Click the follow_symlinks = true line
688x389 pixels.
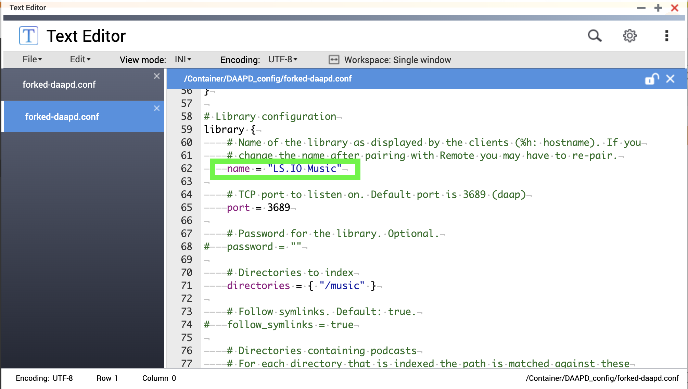pos(279,325)
